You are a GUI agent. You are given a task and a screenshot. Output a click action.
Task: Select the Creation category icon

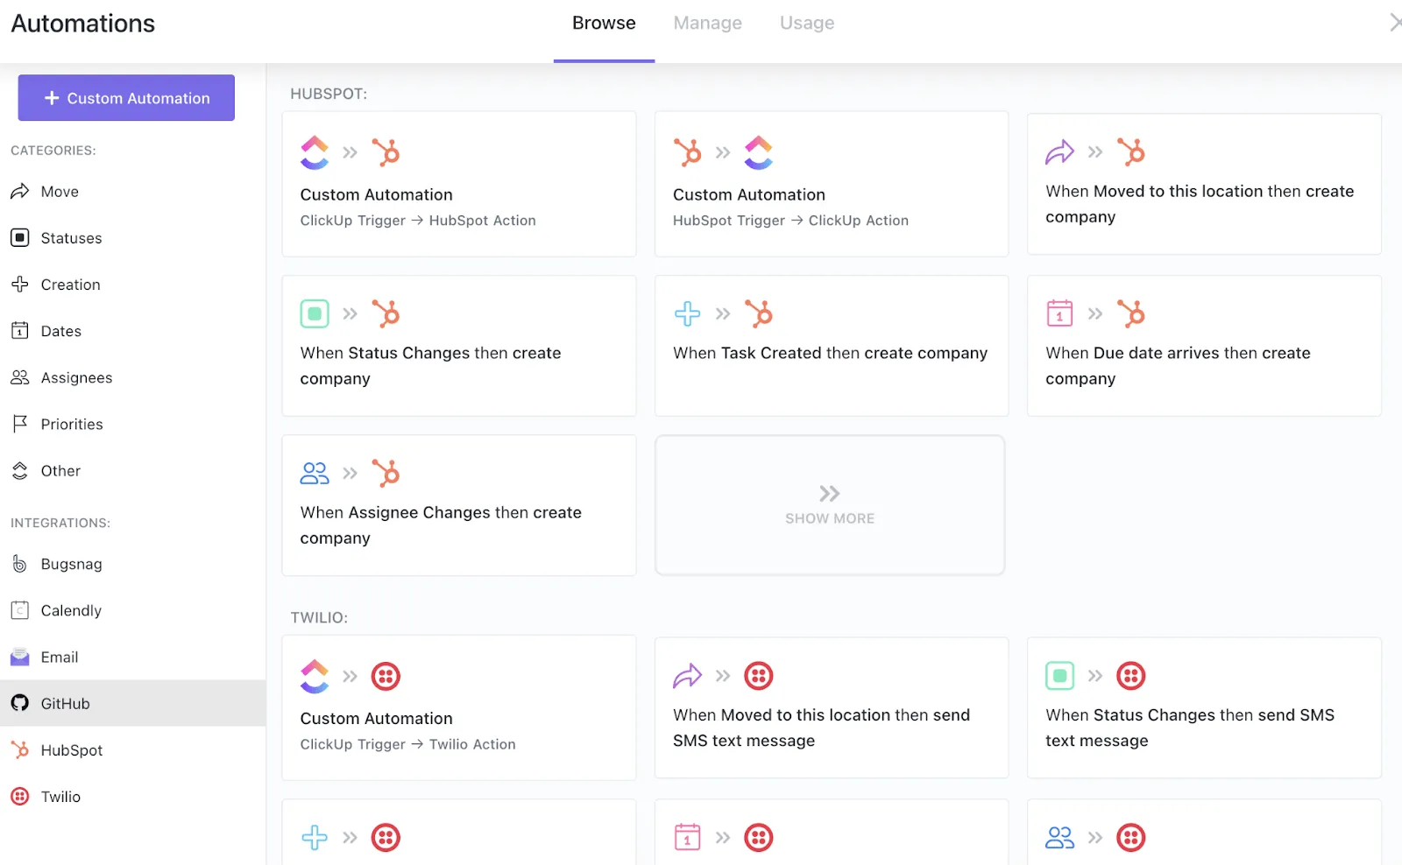[x=20, y=285]
